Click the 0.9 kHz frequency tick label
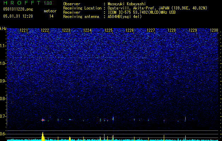Image resolution: width=222 pixels, height=141 pixels. [3, 81]
